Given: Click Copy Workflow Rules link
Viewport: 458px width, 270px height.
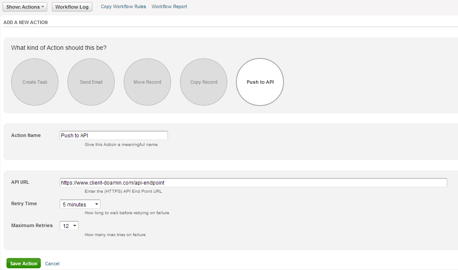Looking at the screenshot, I should 123,6.
